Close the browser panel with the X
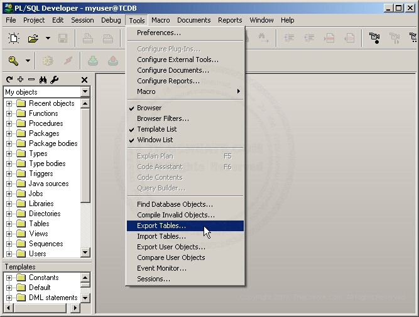The height and width of the screenshot is (317, 419). click(x=85, y=80)
